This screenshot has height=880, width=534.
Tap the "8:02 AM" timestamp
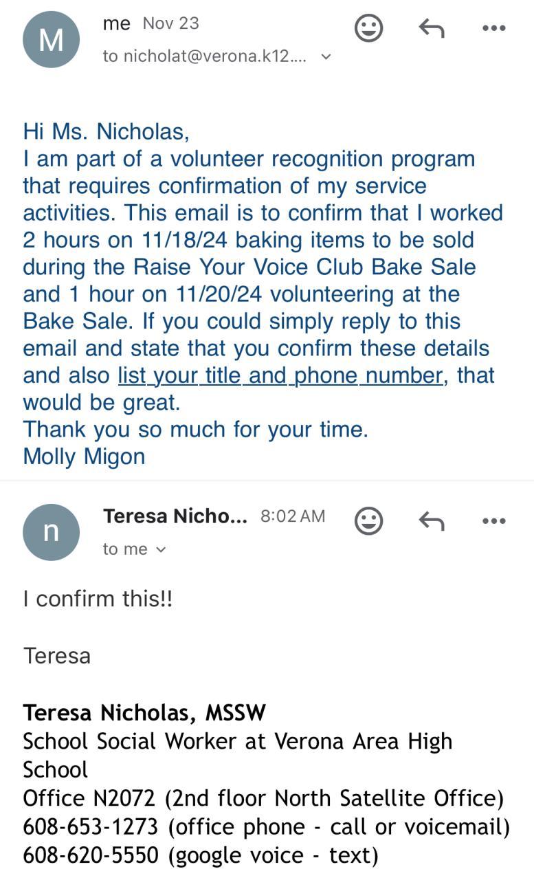[292, 516]
